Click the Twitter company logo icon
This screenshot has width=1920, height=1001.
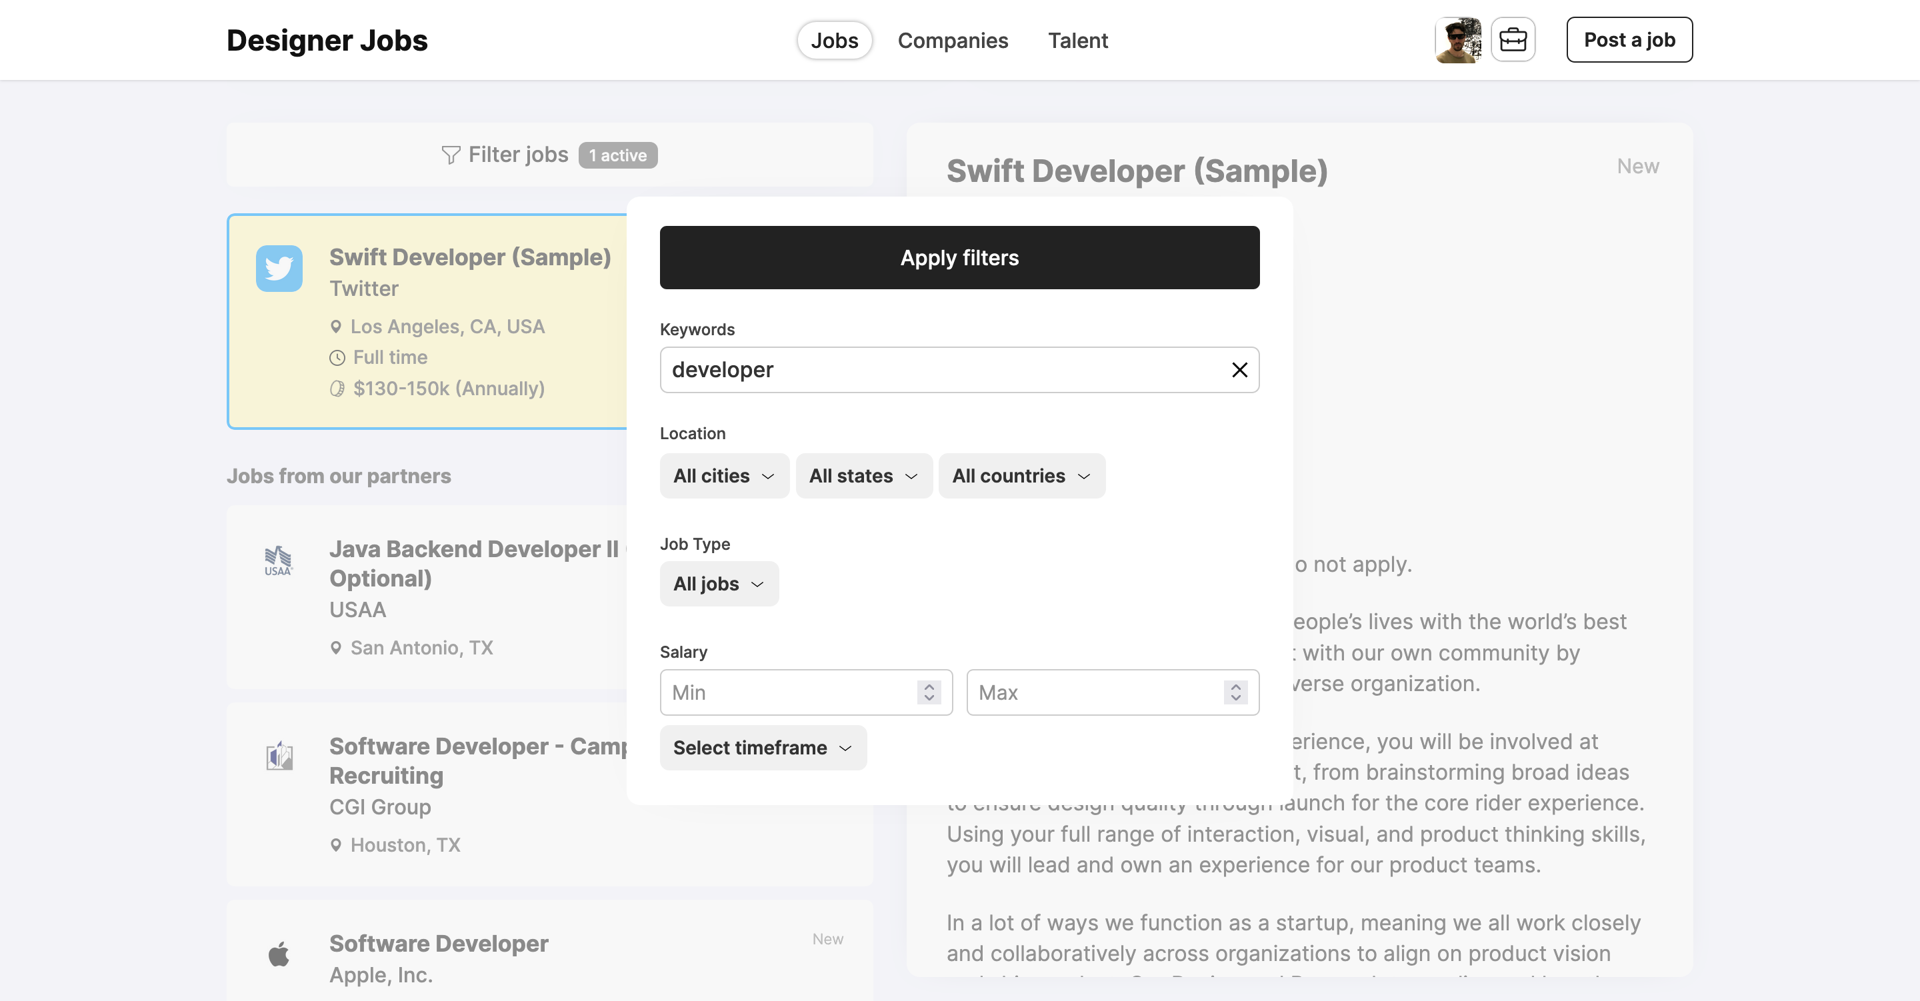pos(279,269)
